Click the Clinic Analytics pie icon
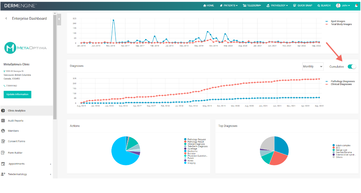 (x=3, y=111)
